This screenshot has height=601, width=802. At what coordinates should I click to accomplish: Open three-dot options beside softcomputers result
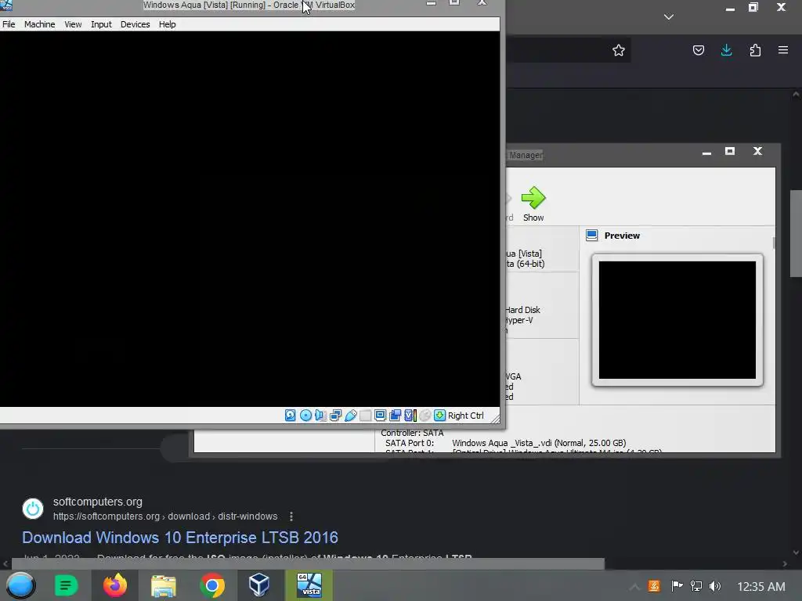291,516
